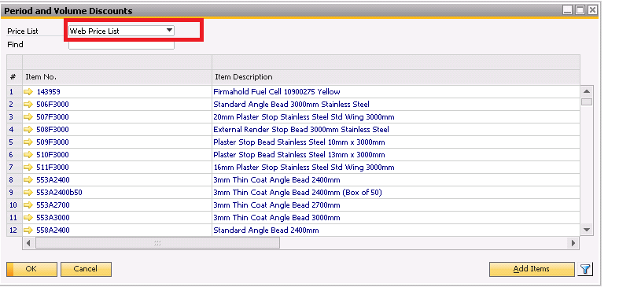Sort by Item No. column header
Image resolution: width=619 pixels, height=306 pixels.
117,77
